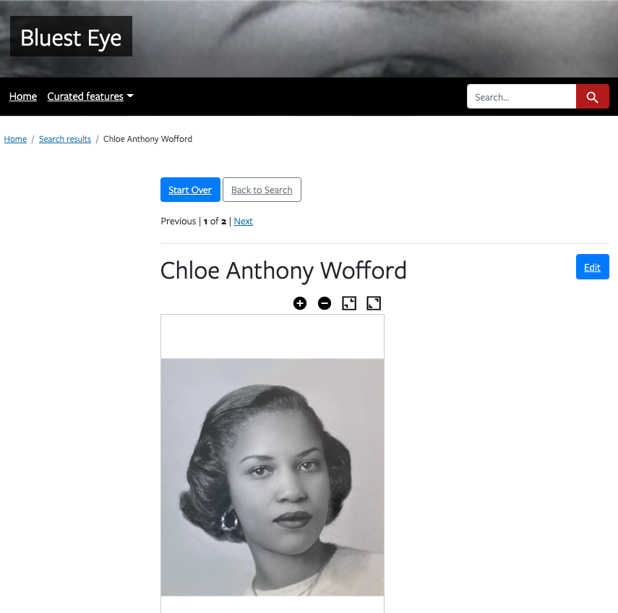This screenshot has height=613, width=618.
Task: Expand the Curated features dropdown
Action: click(90, 96)
